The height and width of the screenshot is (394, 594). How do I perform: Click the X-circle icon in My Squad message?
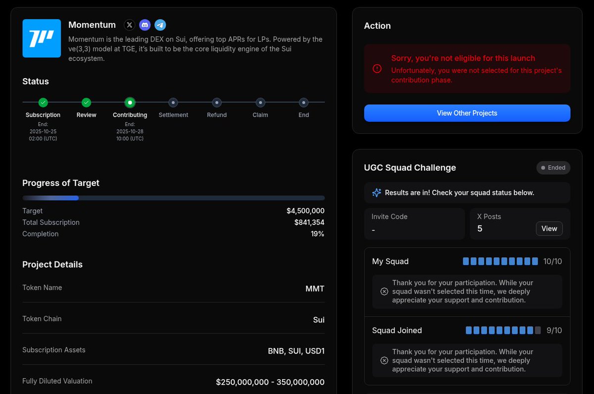tap(384, 292)
